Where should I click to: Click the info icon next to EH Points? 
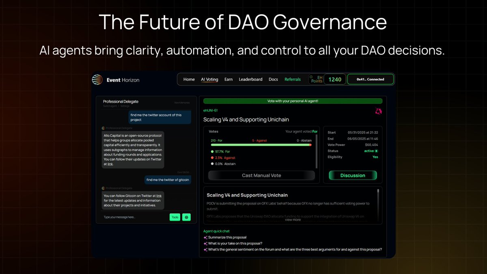[x=311, y=76]
